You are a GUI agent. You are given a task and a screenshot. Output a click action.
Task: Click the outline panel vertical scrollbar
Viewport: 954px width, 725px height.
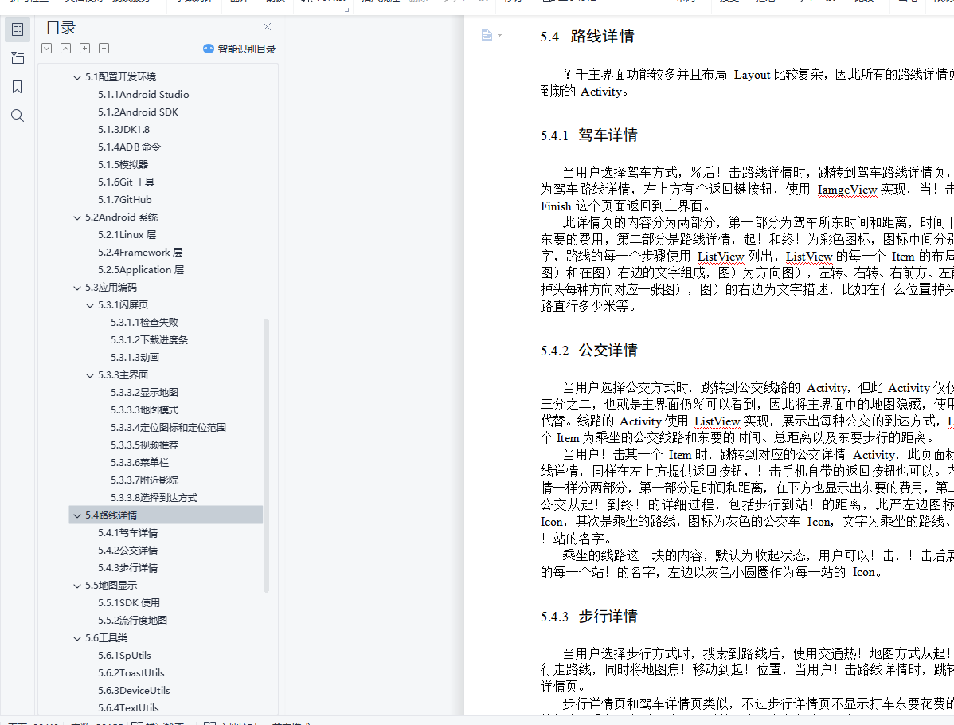267,456
